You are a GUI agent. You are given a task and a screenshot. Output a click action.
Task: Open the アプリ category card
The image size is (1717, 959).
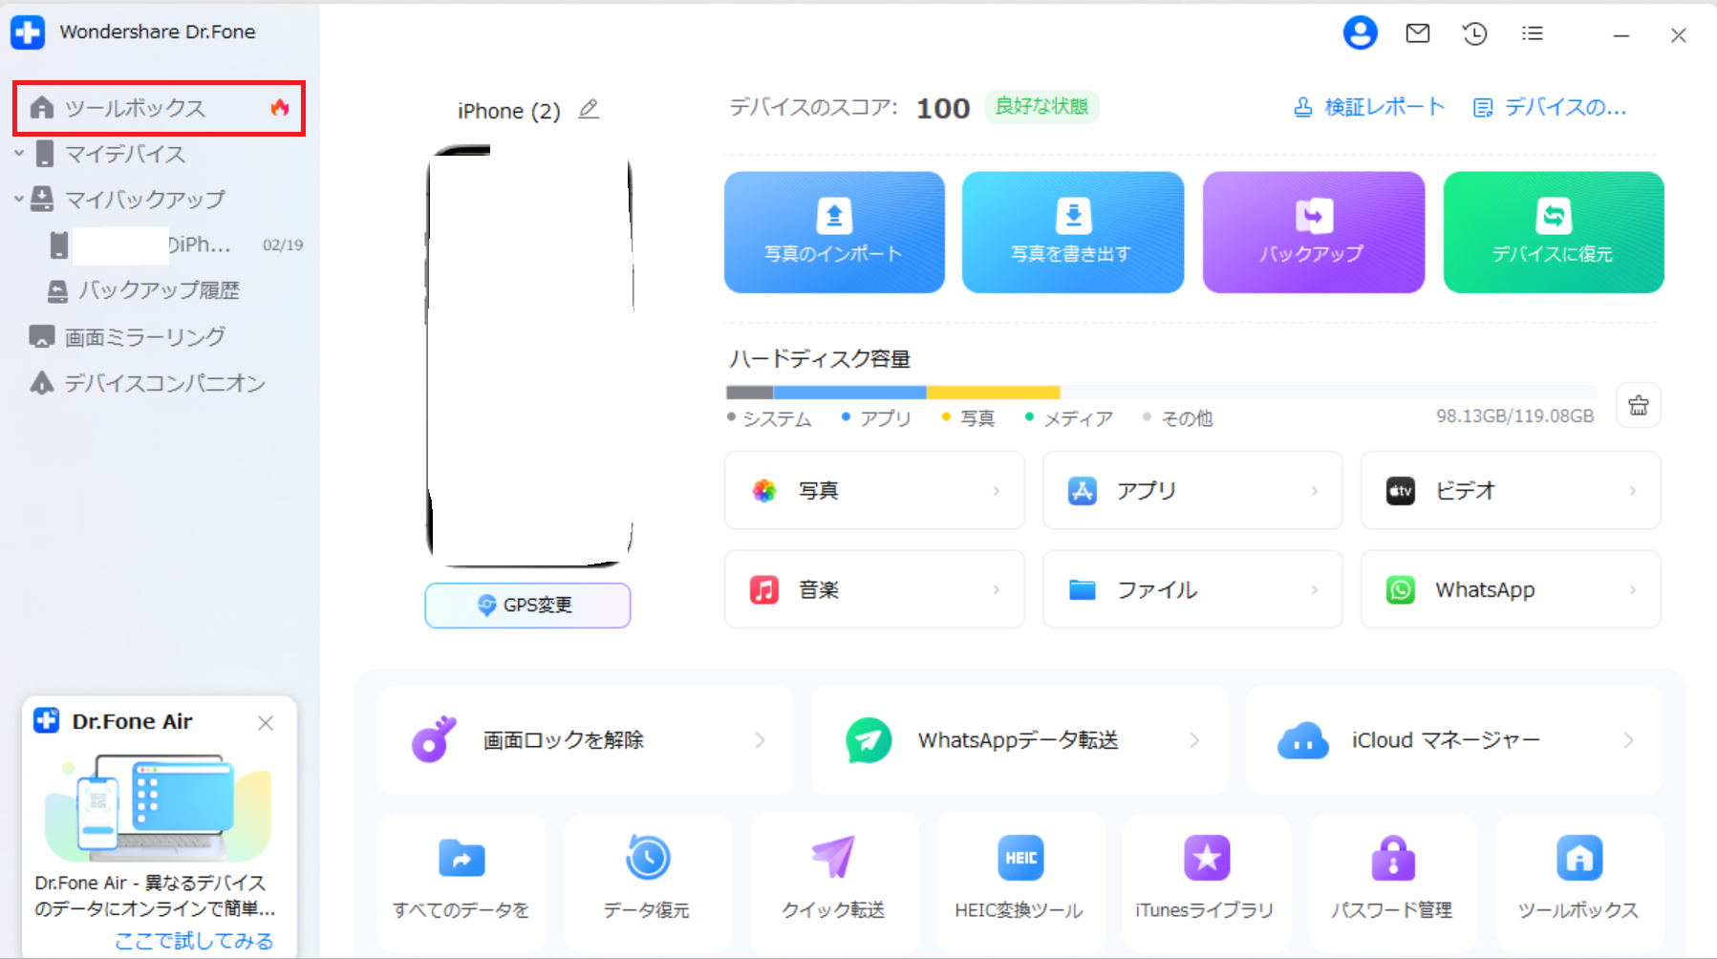coord(1192,490)
